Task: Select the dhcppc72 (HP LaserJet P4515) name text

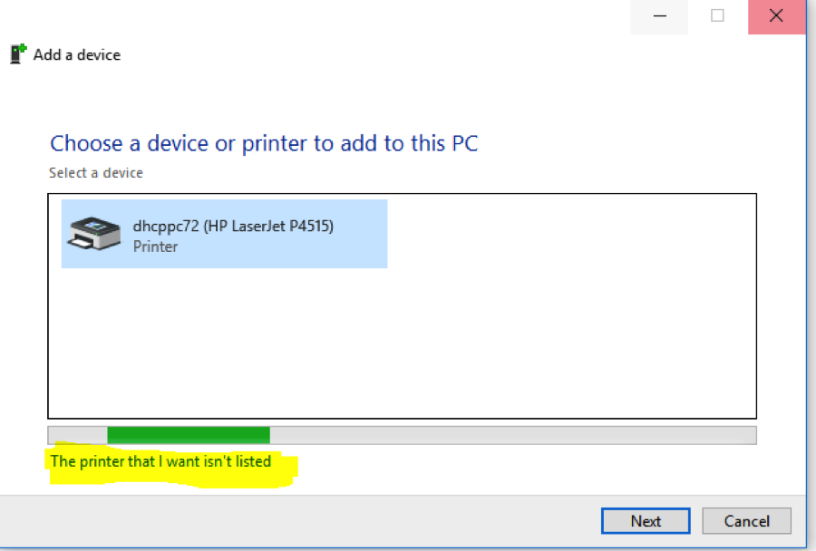Action: pyautogui.click(x=233, y=227)
